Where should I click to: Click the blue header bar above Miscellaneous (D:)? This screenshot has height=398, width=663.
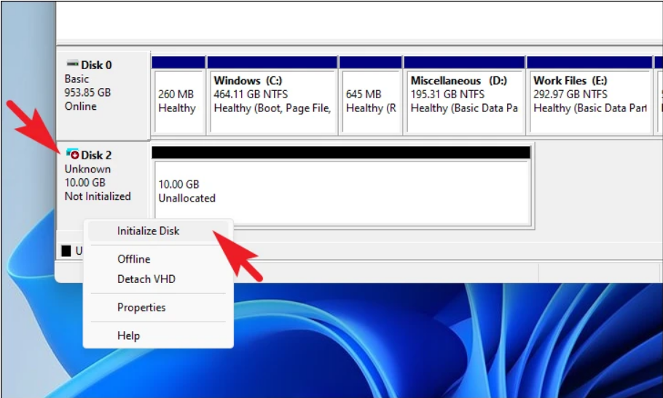click(464, 63)
